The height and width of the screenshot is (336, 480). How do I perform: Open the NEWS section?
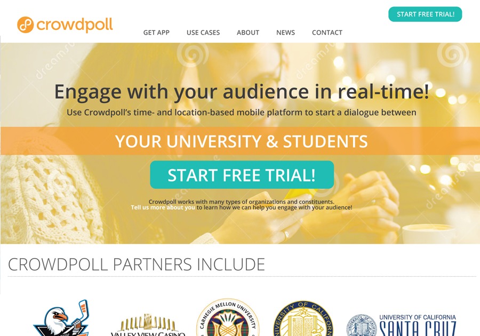[x=286, y=33]
